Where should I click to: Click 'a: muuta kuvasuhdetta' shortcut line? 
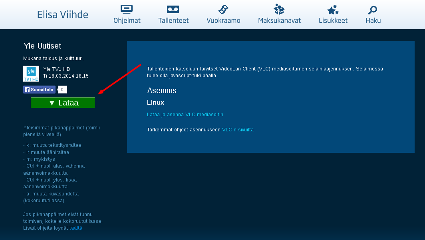pyautogui.click(x=51, y=197)
